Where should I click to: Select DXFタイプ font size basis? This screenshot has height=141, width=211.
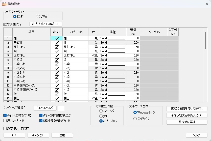[135, 119]
